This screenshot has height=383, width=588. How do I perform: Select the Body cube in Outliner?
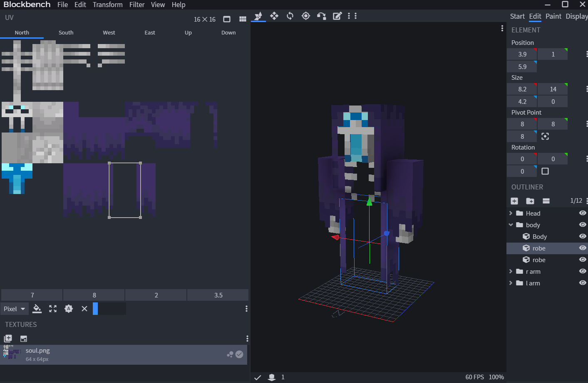tap(539, 236)
